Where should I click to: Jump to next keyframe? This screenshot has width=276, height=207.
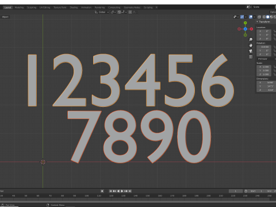click(x=126, y=191)
